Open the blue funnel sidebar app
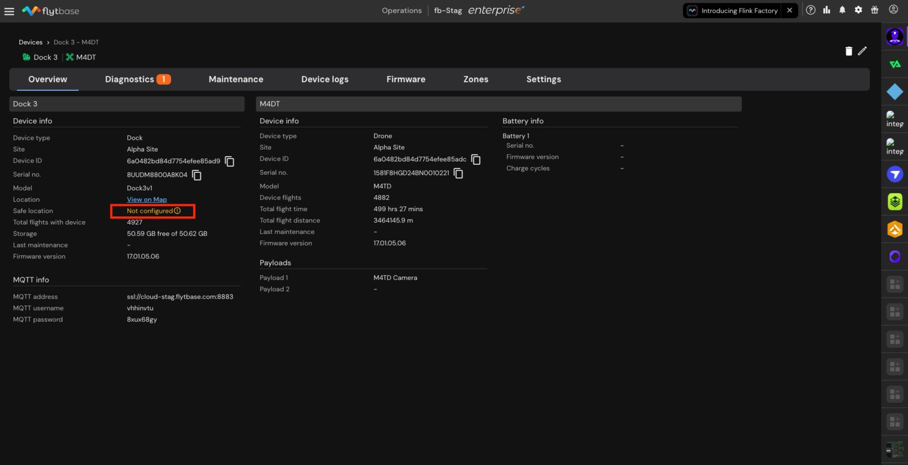The height and width of the screenshot is (465, 908). (895, 174)
